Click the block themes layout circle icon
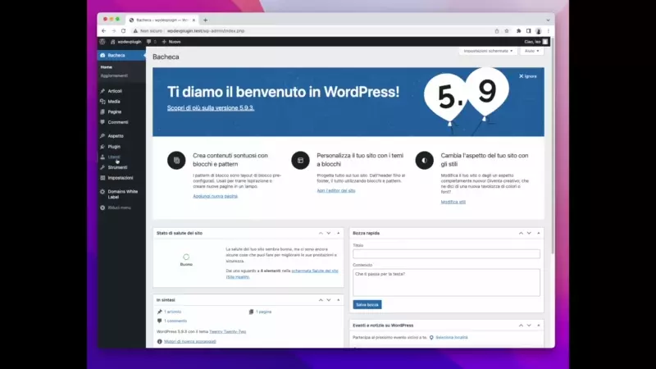656x369 pixels. 300,160
